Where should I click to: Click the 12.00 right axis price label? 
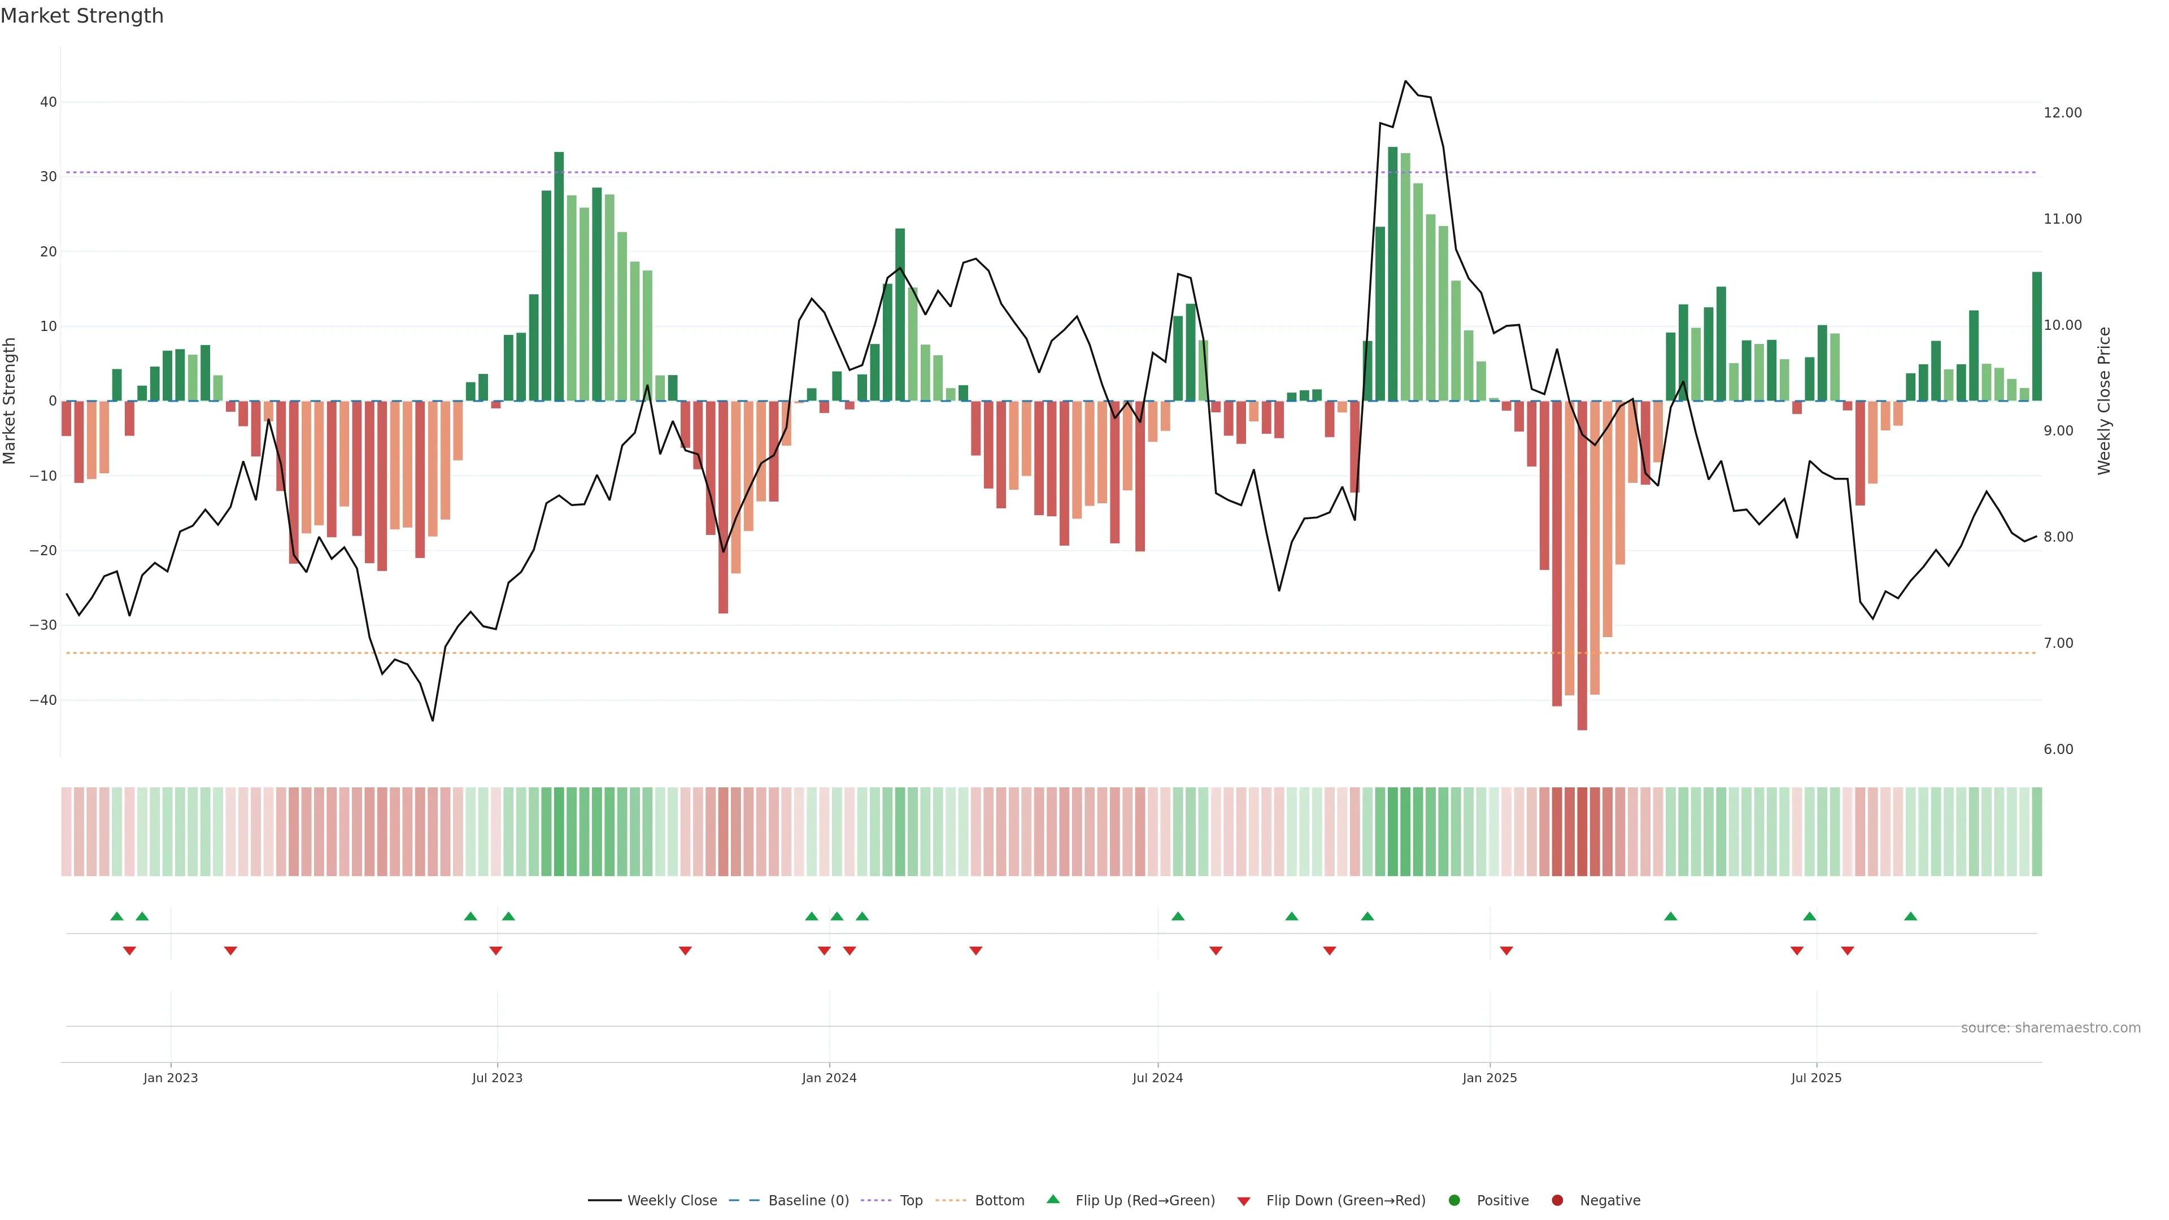[2062, 113]
